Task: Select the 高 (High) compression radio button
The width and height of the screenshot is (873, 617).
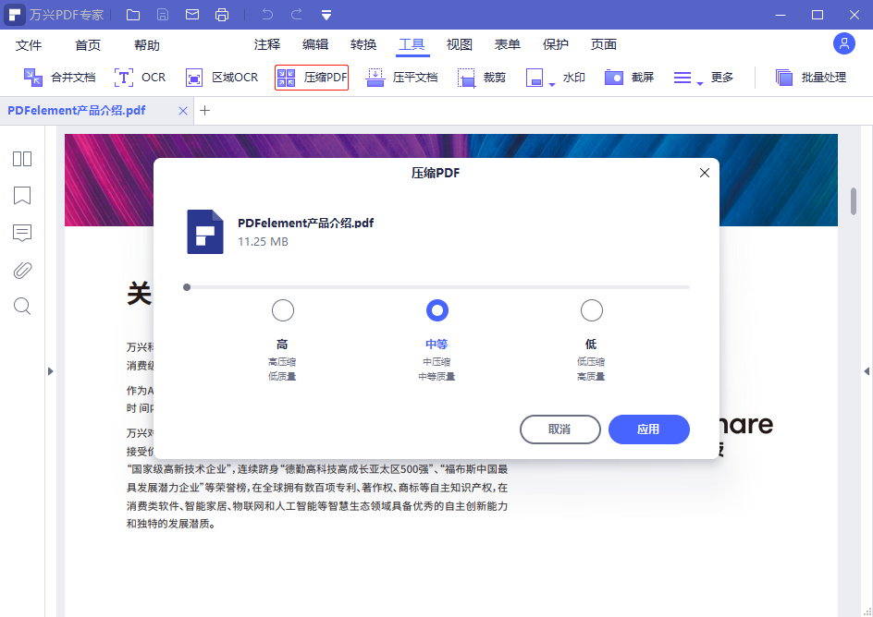Action: click(x=282, y=310)
